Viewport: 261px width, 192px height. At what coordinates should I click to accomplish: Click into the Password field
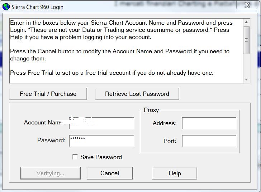click(x=101, y=141)
